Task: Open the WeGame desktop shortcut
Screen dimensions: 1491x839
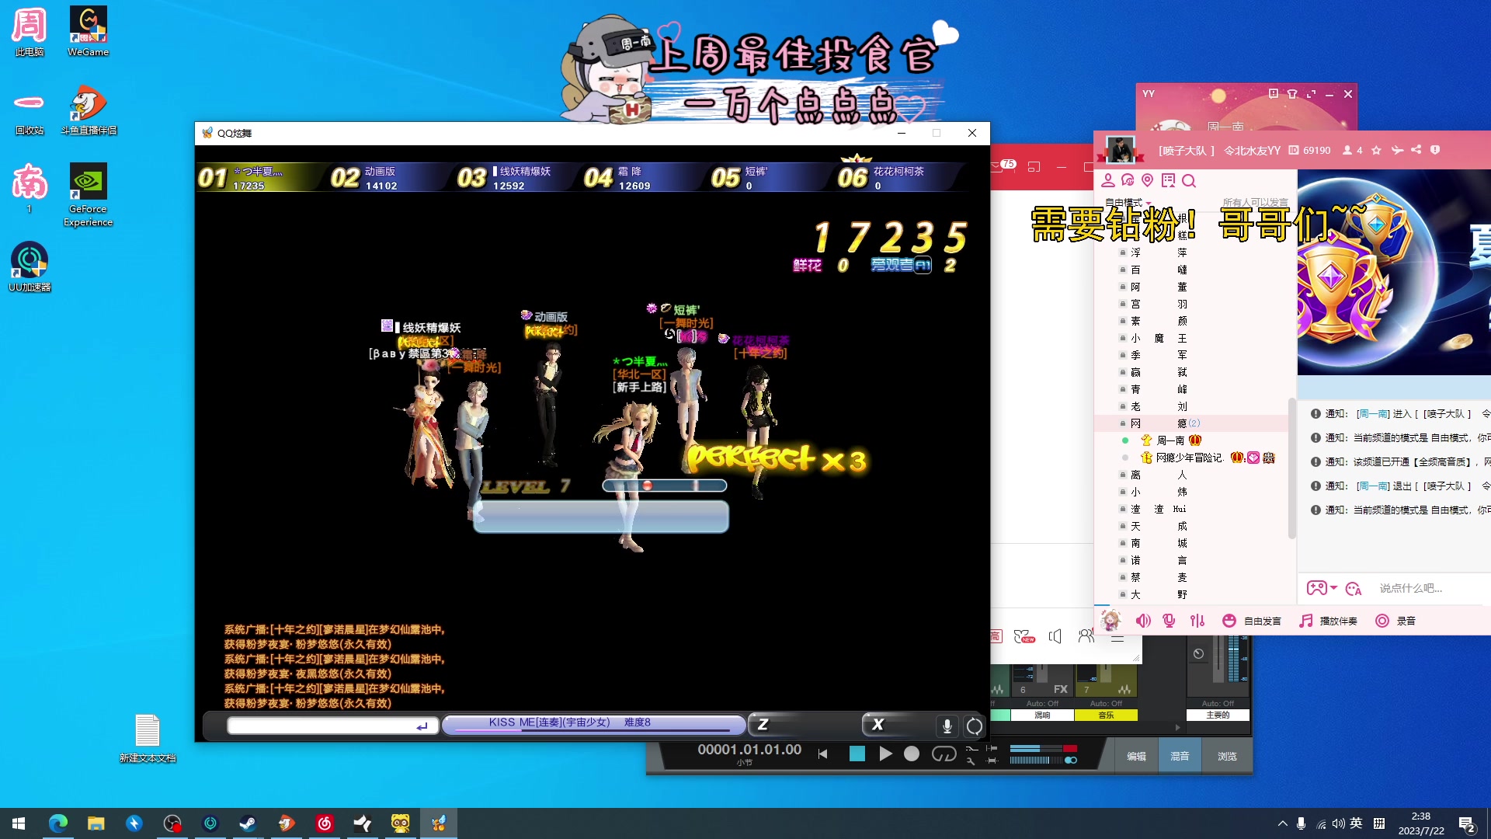Action: [88, 31]
